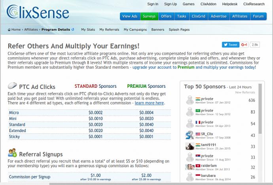Click the Tweet button
Image resolution: width=273 pixels, height=185 pixels.
(x=230, y=45)
